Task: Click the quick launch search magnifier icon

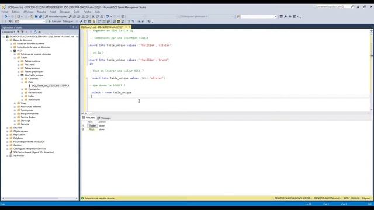Action: click(352, 6)
